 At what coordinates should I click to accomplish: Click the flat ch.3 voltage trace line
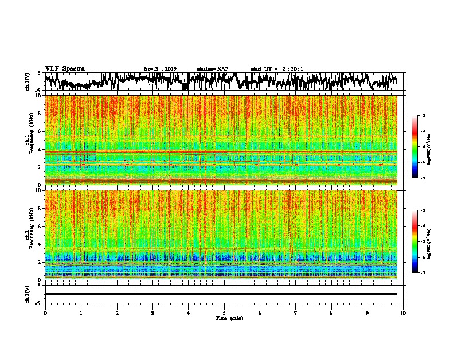coord(221,294)
